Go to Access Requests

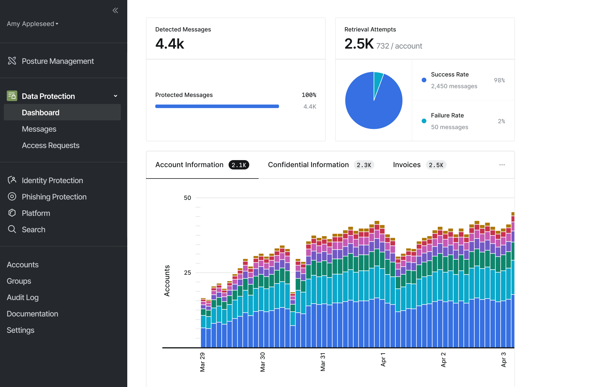51,145
